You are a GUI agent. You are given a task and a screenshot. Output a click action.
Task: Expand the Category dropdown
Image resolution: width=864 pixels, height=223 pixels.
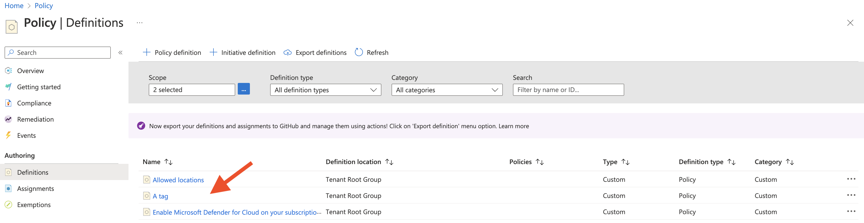(446, 90)
